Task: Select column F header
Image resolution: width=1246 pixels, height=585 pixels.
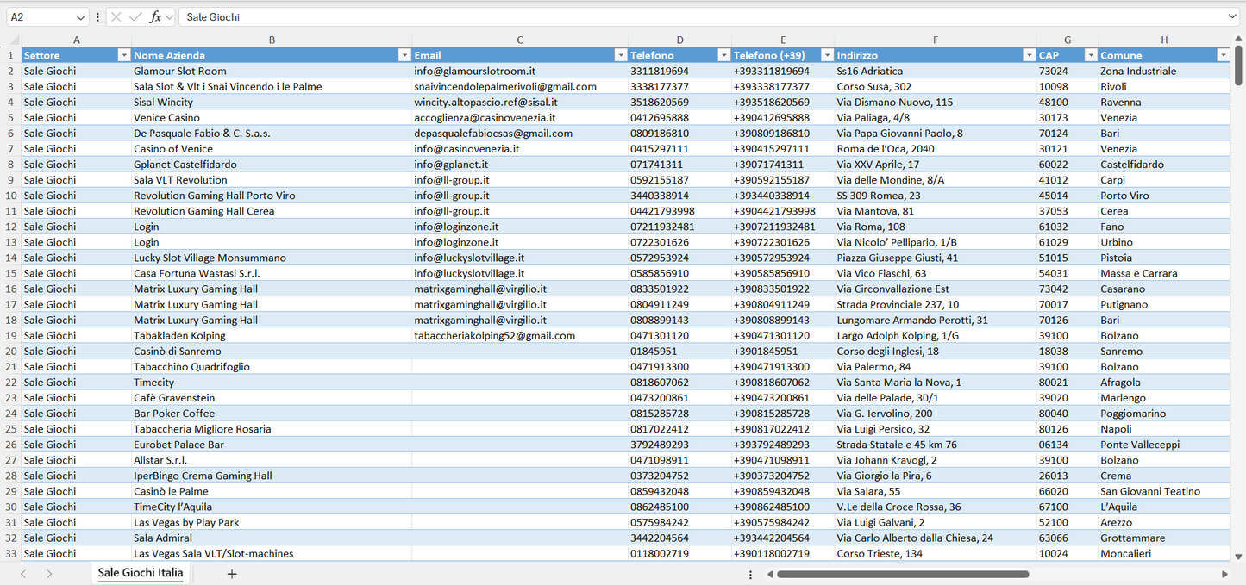Action: [x=936, y=40]
